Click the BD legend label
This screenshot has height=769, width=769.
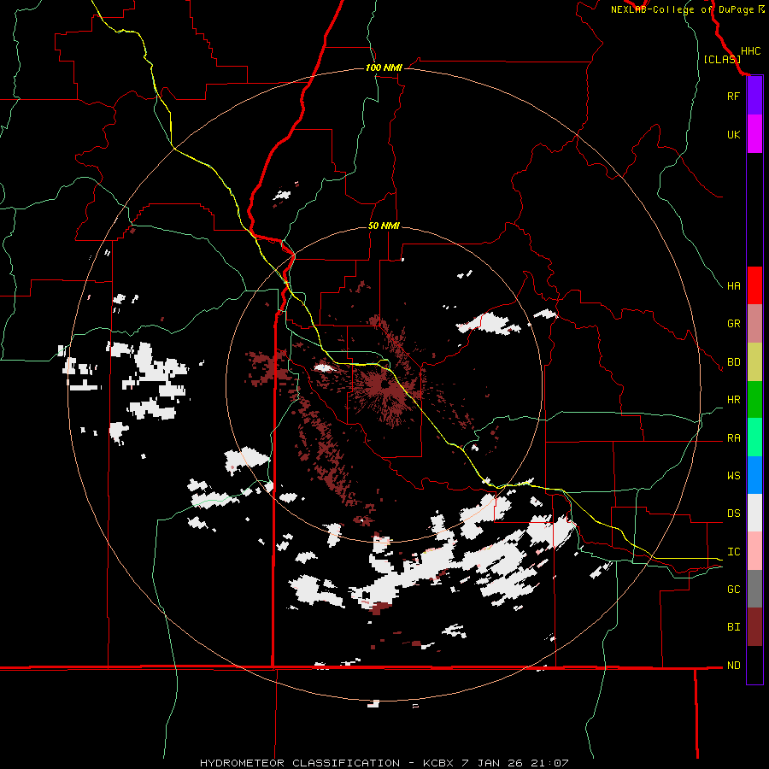pos(733,362)
